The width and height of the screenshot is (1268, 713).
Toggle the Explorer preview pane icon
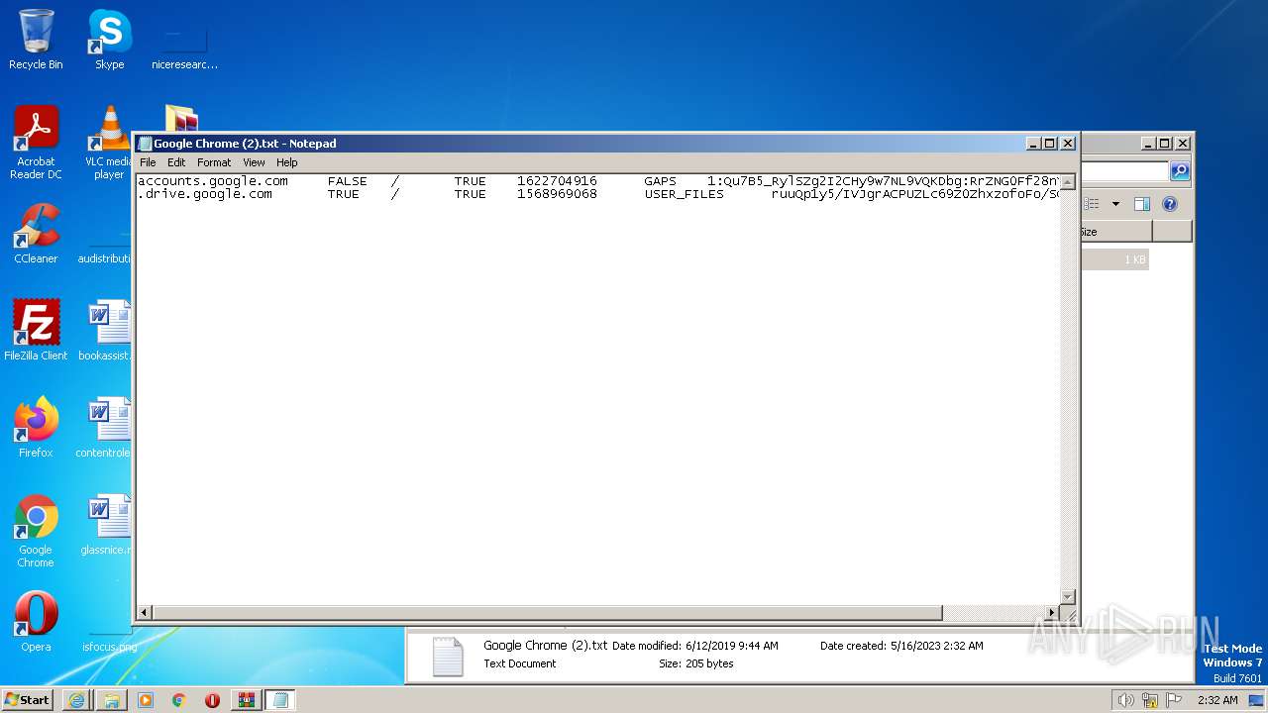tap(1141, 204)
